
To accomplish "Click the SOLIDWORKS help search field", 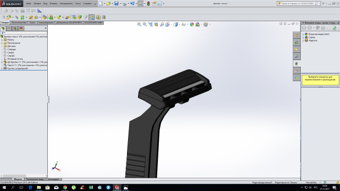I will click(x=298, y=4).
